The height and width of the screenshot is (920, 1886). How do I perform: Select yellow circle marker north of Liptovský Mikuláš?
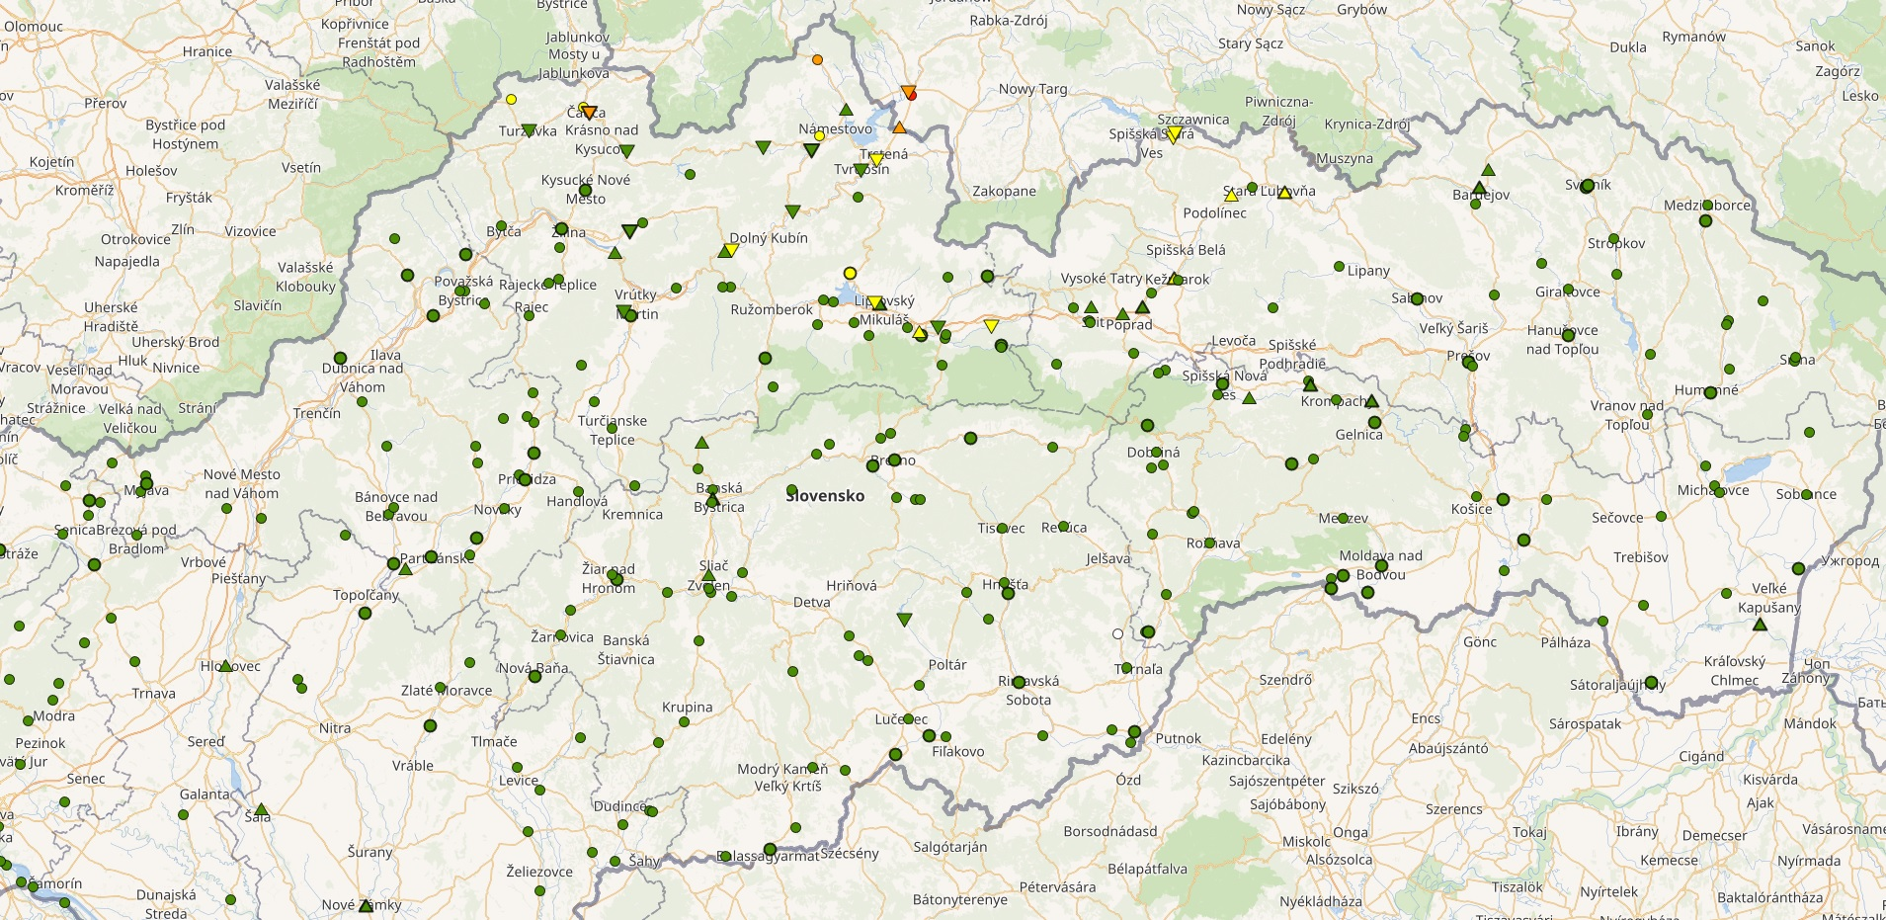[850, 273]
